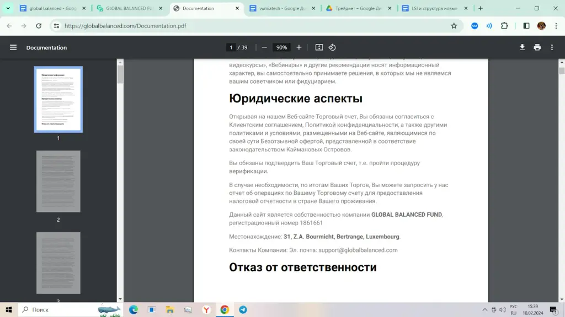Open the notification center icon
Image resolution: width=565 pixels, height=317 pixels.
(x=553, y=310)
